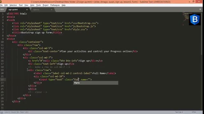Image resolution: width=204 pixels, height=114 pixels.
Task: Select the 'form' autocomplete suggestion
Action: [x=96, y=83]
